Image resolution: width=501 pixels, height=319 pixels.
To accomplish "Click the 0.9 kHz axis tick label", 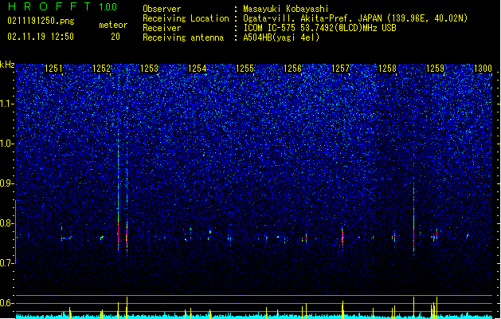I will [6, 183].
